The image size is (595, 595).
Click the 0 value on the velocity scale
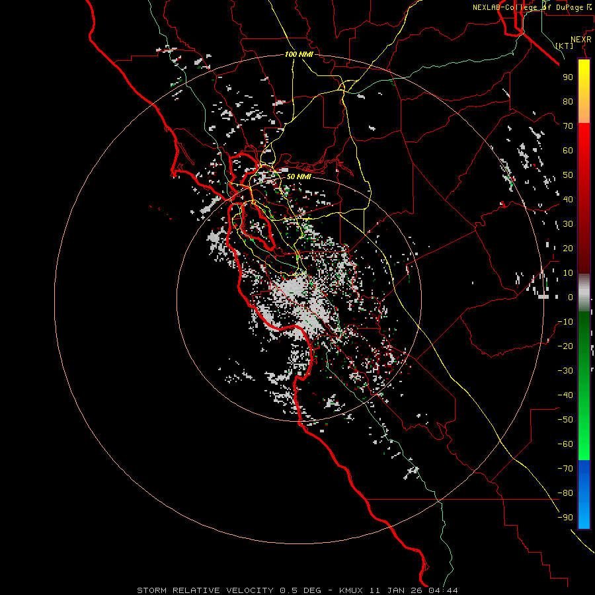[x=571, y=297]
